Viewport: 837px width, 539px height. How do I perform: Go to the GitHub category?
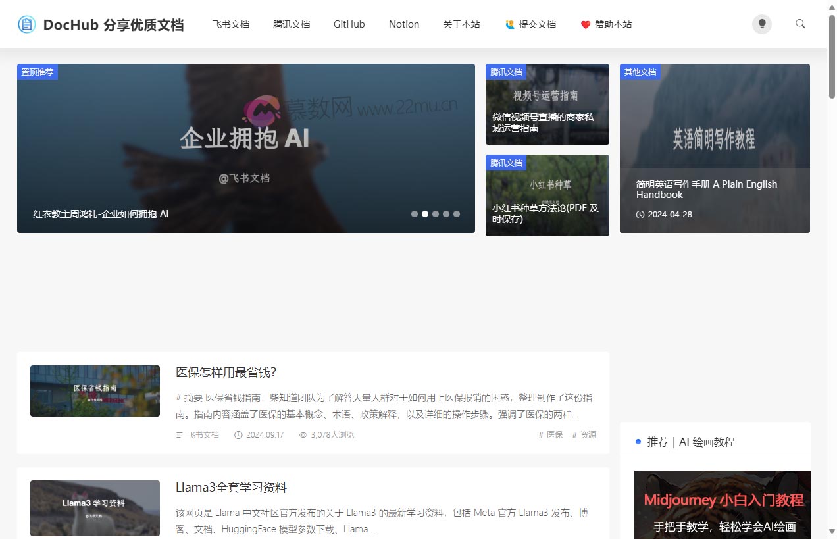point(349,24)
